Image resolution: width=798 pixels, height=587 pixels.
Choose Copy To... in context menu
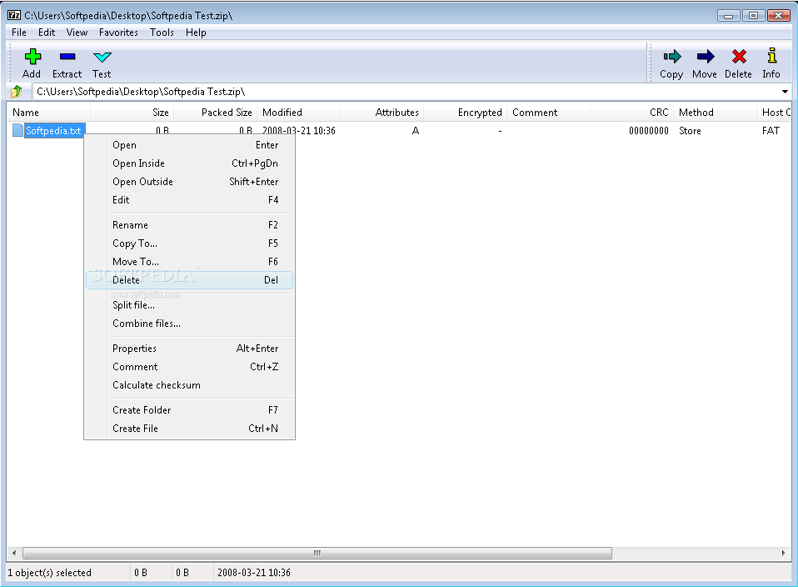189,243
